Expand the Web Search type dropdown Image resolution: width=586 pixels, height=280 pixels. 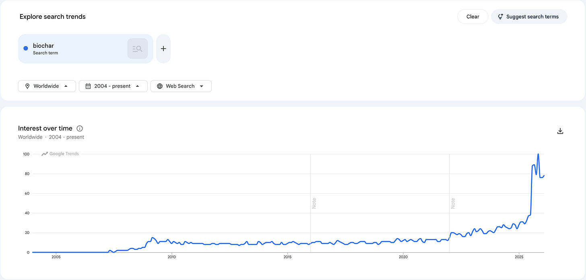pyautogui.click(x=181, y=86)
